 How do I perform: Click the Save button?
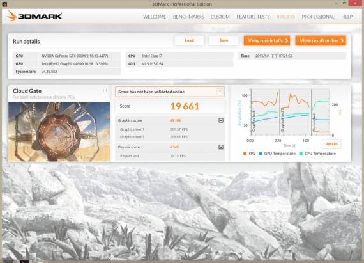224,40
